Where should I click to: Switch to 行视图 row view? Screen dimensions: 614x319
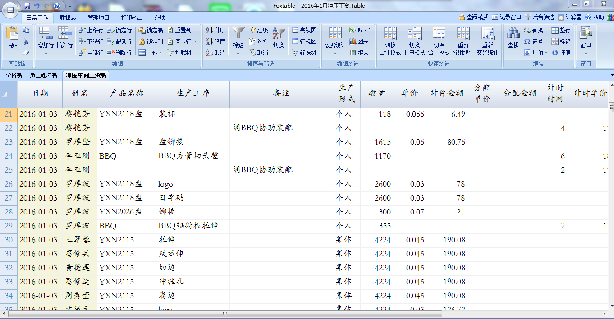click(304, 41)
